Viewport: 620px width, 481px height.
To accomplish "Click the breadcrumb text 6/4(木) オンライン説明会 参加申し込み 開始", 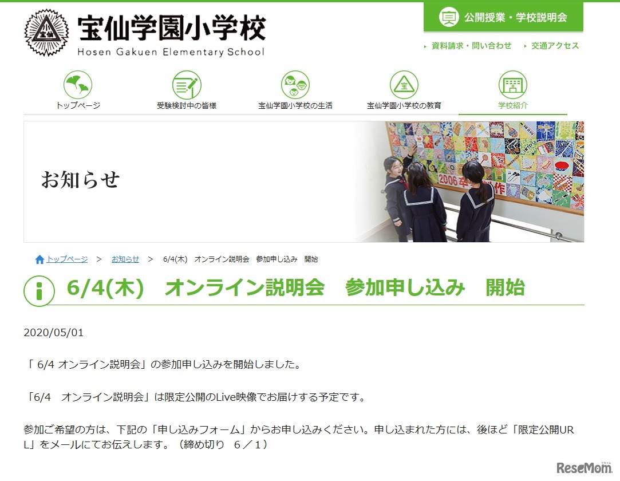I will 240,259.
